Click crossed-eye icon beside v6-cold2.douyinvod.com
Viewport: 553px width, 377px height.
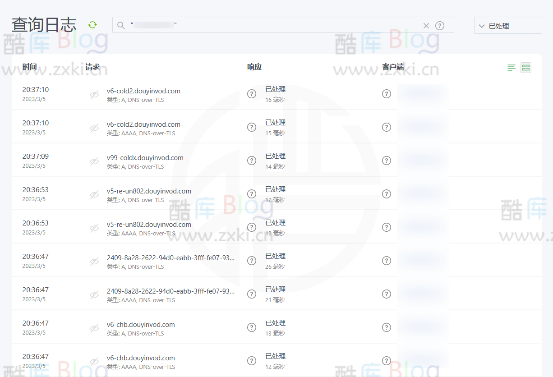click(94, 95)
